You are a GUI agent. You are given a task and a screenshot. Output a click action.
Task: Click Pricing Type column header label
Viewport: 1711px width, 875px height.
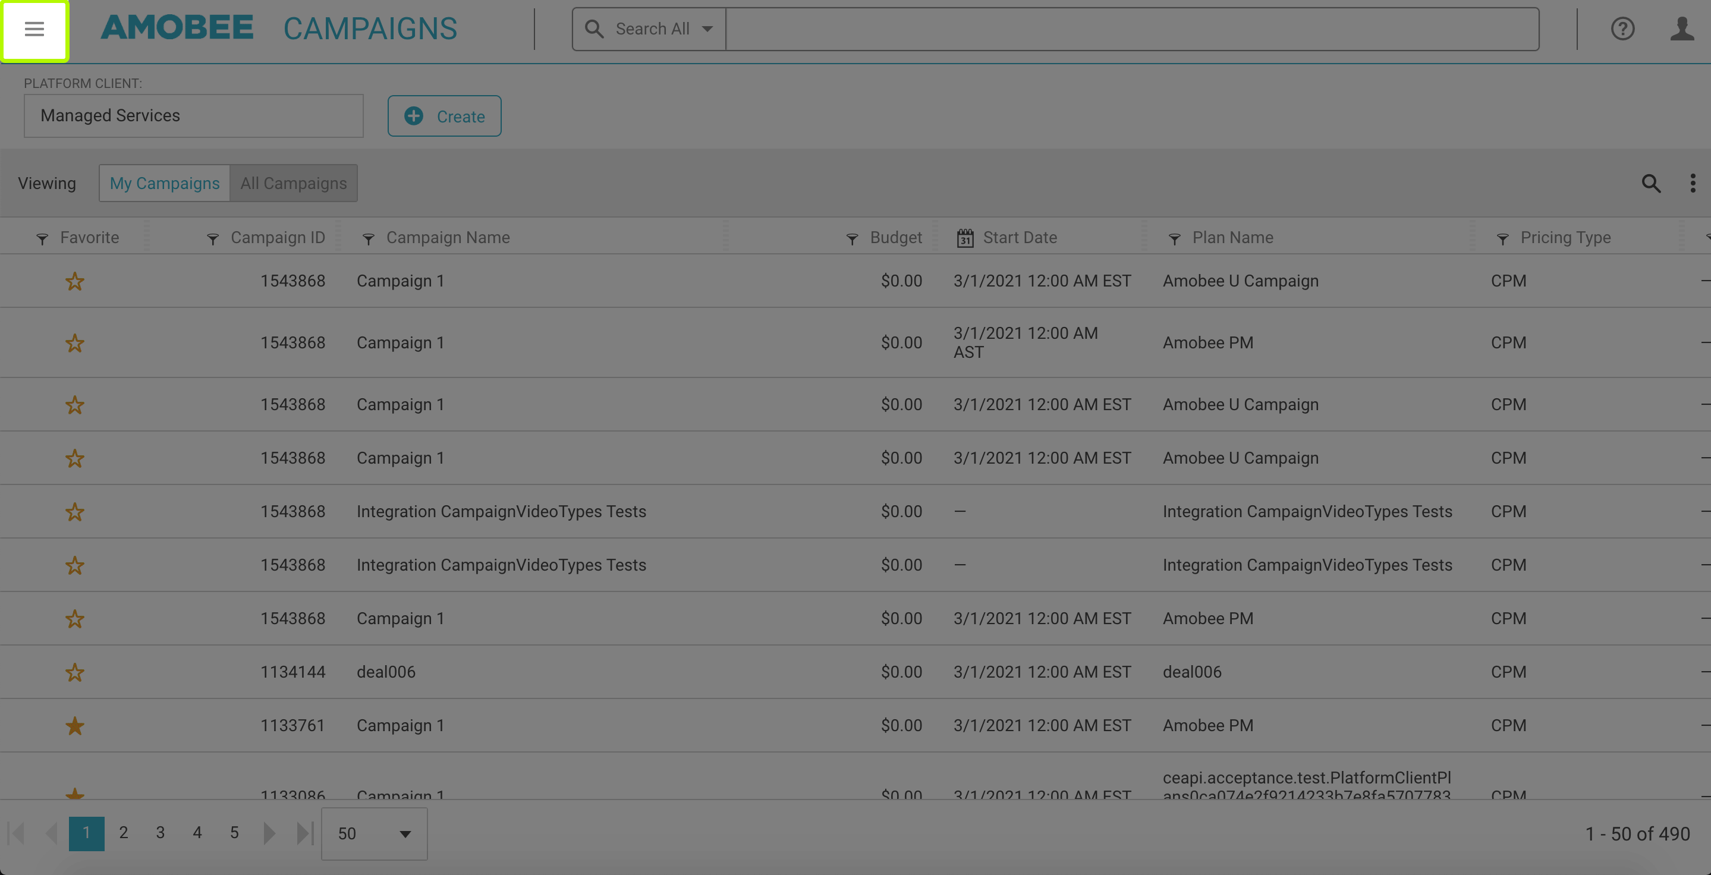(x=1565, y=238)
